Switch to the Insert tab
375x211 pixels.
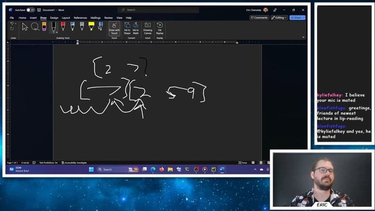[x=33, y=18]
